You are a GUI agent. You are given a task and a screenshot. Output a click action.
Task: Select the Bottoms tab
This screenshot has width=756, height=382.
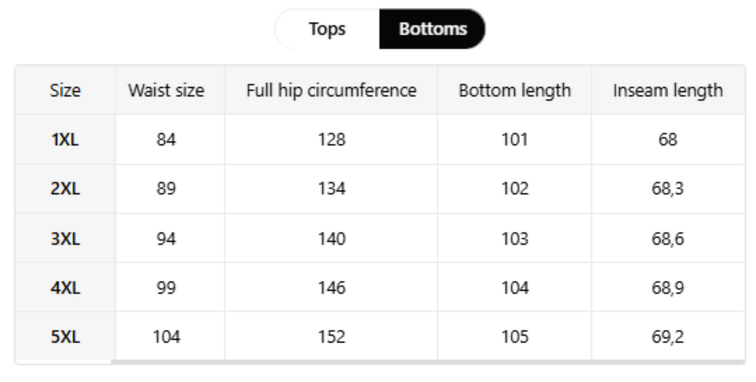(433, 29)
